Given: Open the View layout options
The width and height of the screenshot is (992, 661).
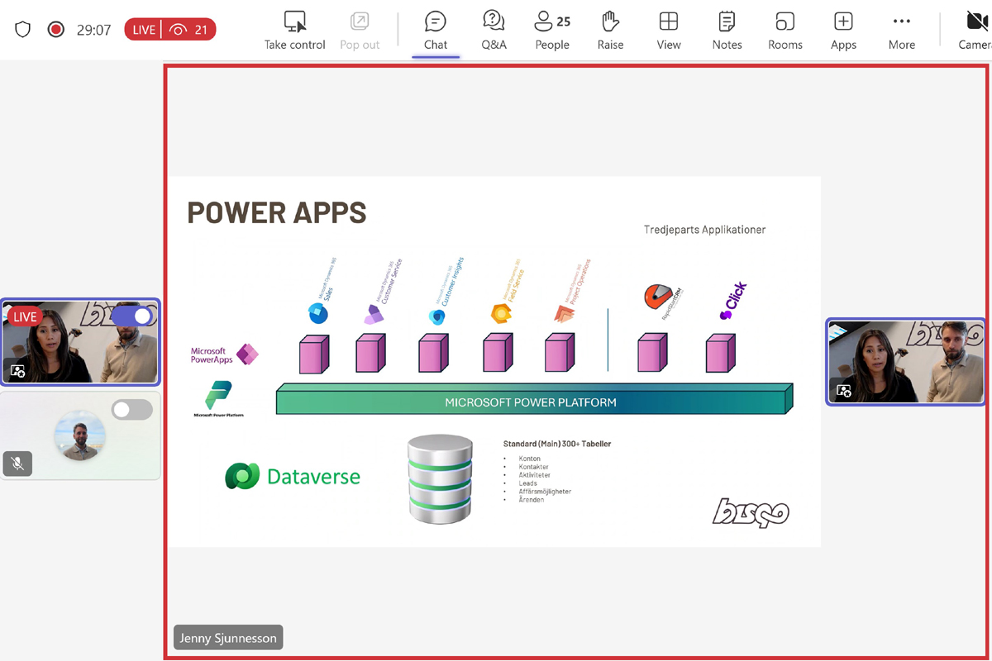Looking at the screenshot, I should [x=668, y=31].
